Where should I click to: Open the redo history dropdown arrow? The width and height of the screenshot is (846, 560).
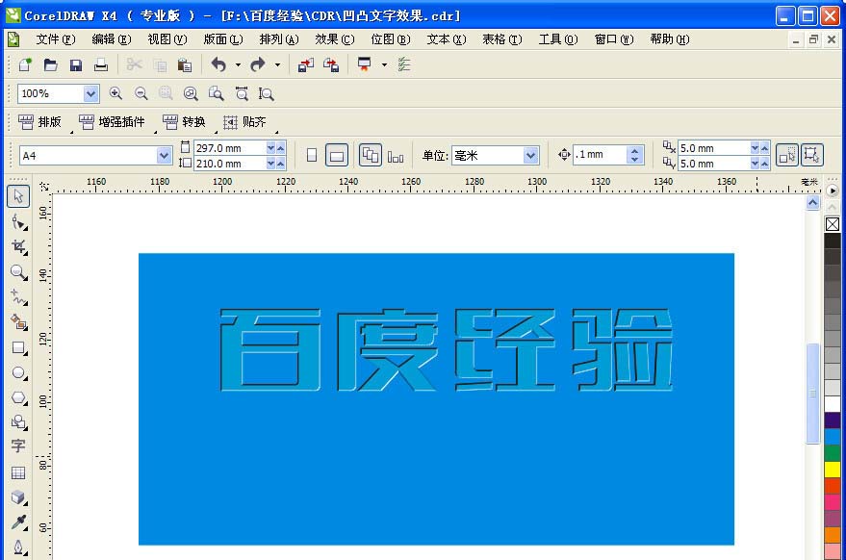pos(277,64)
